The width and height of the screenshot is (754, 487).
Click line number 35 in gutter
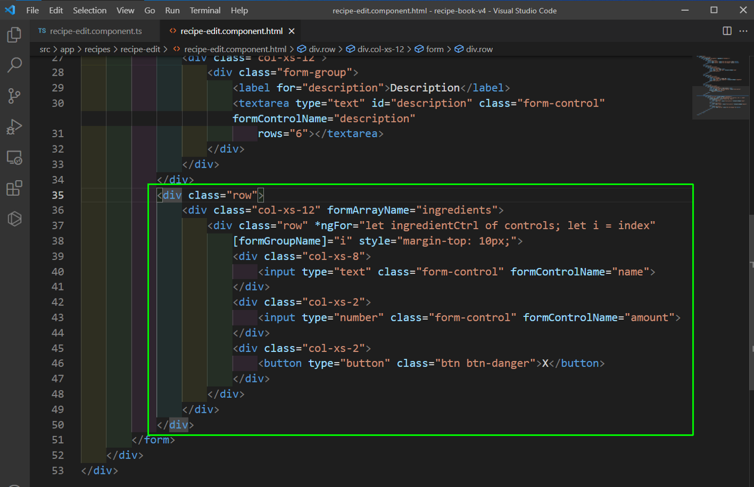click(58, 195)
